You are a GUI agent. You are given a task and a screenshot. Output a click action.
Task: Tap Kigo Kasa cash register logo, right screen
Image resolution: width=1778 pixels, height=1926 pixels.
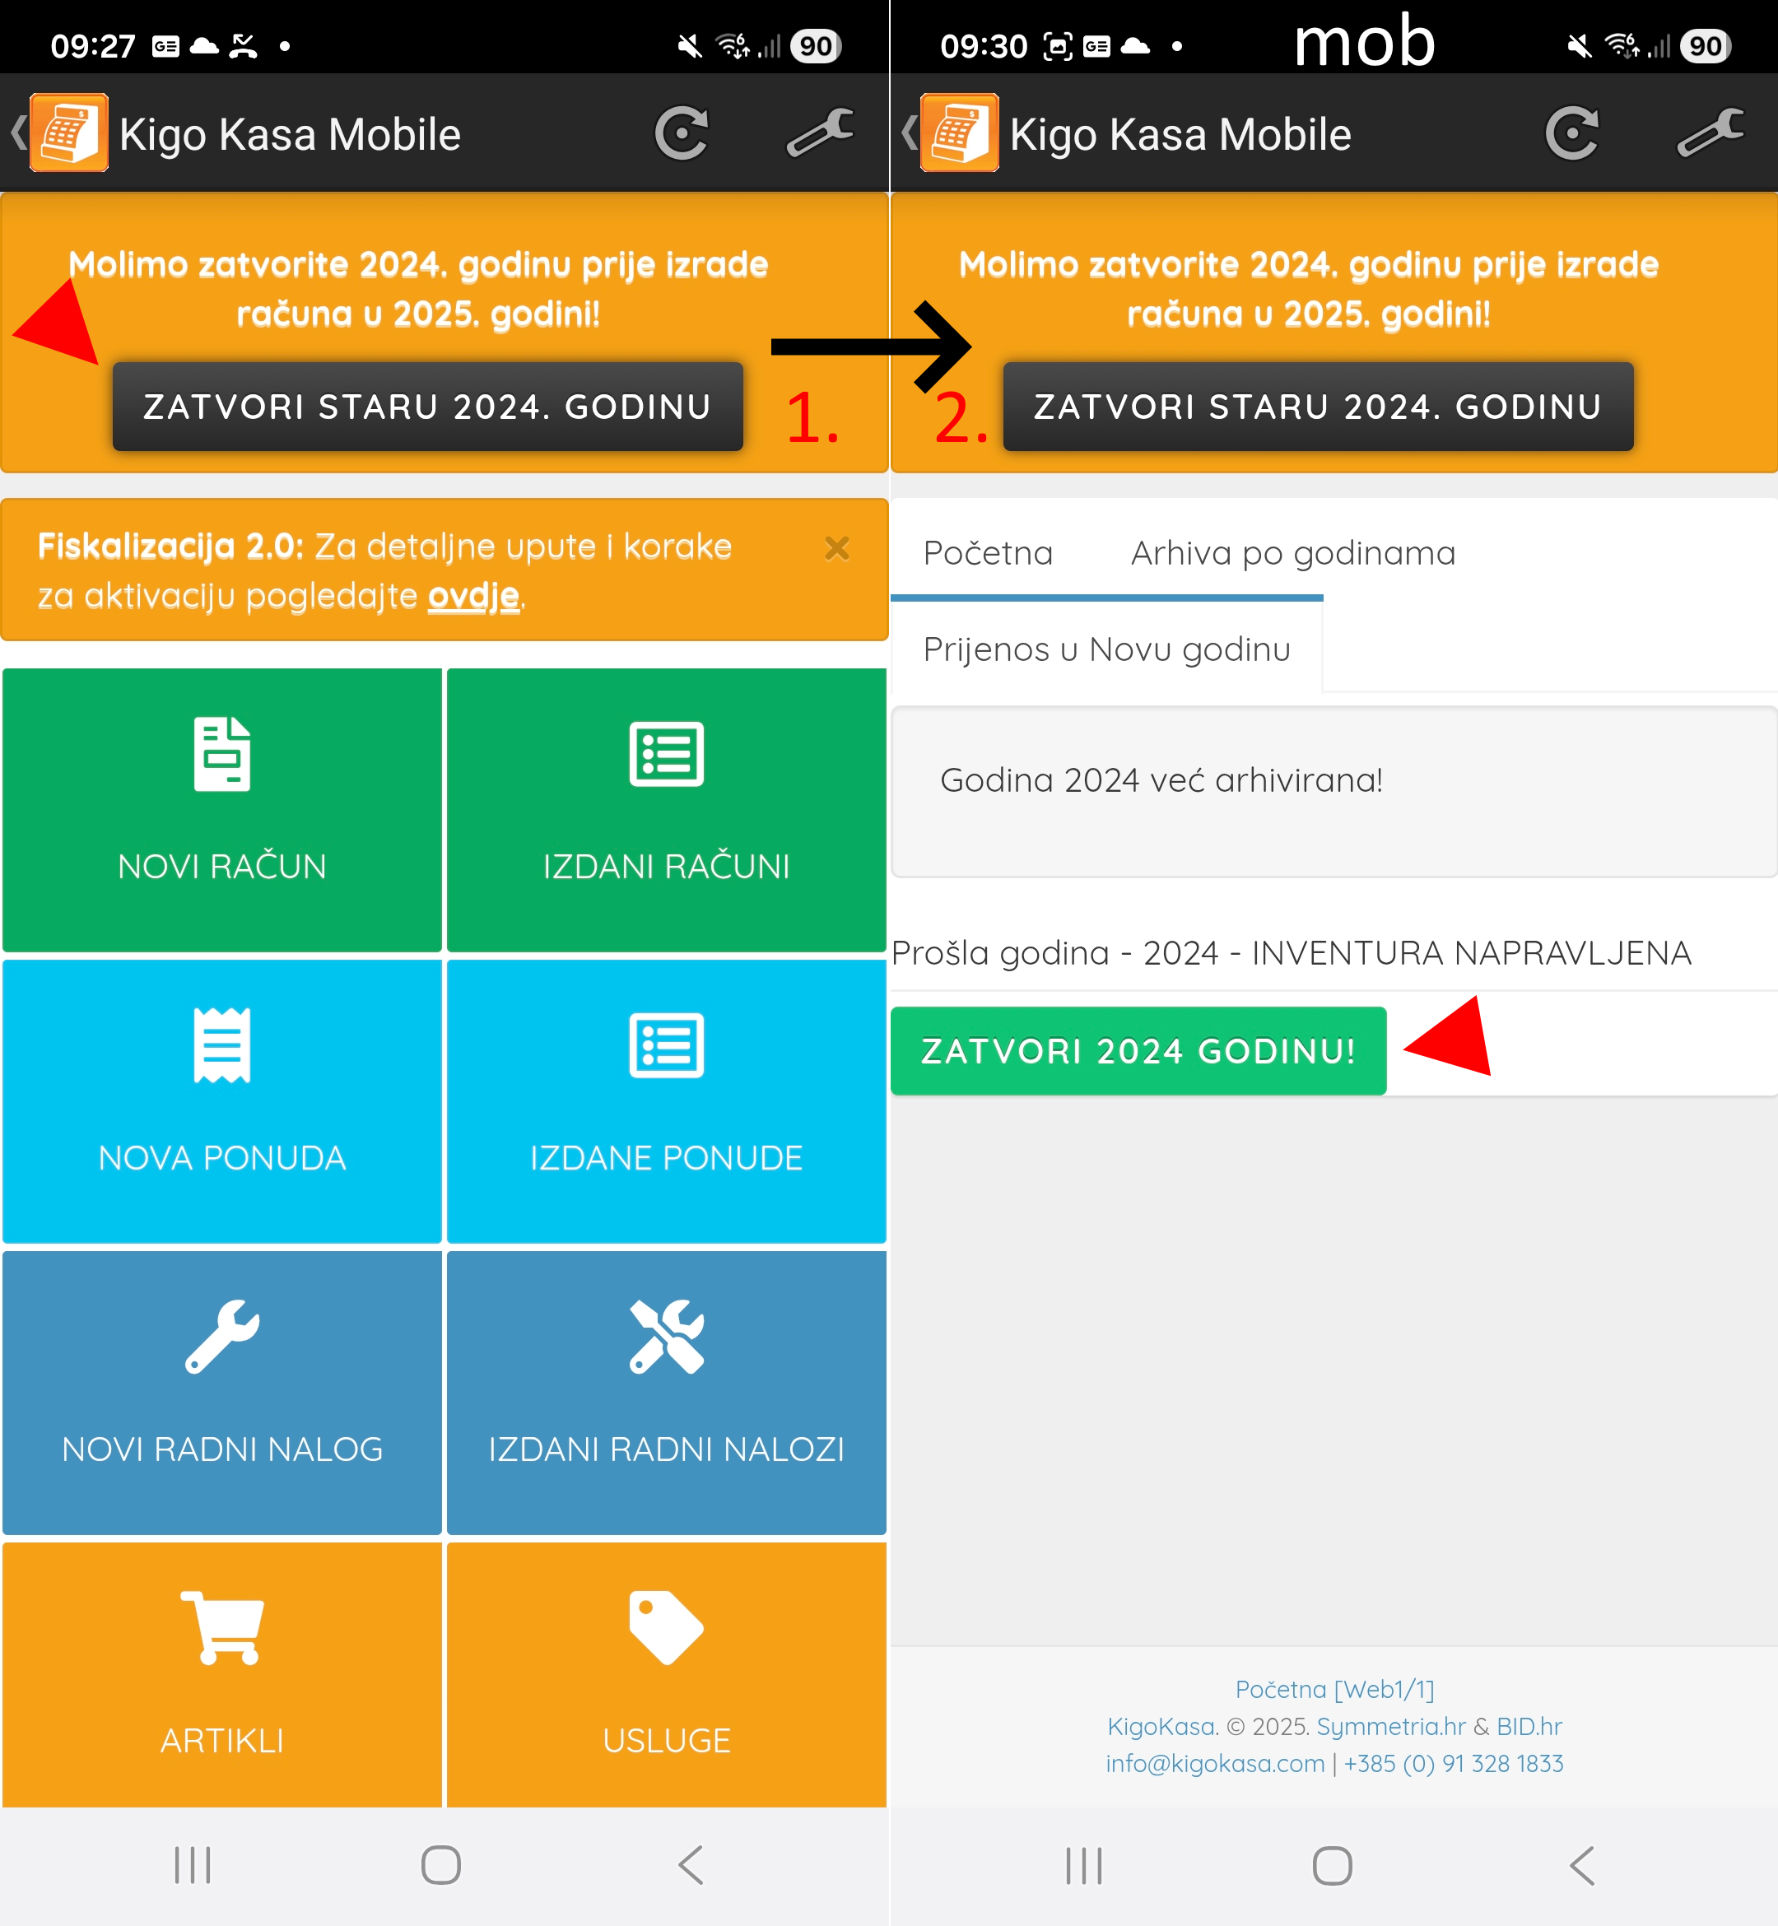(x=959, y=133)
